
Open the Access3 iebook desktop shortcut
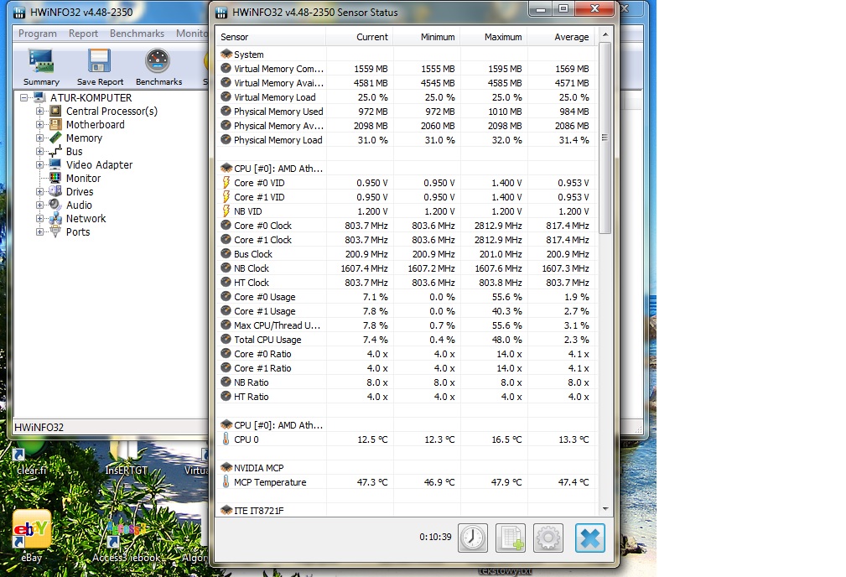tap(126, 542)
